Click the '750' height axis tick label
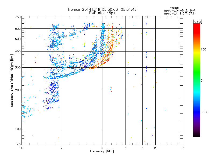 (18, 17)
